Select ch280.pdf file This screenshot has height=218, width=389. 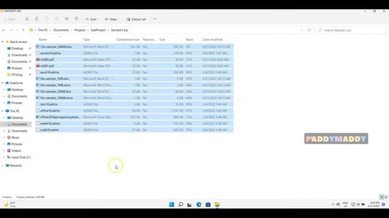point(134,59)
